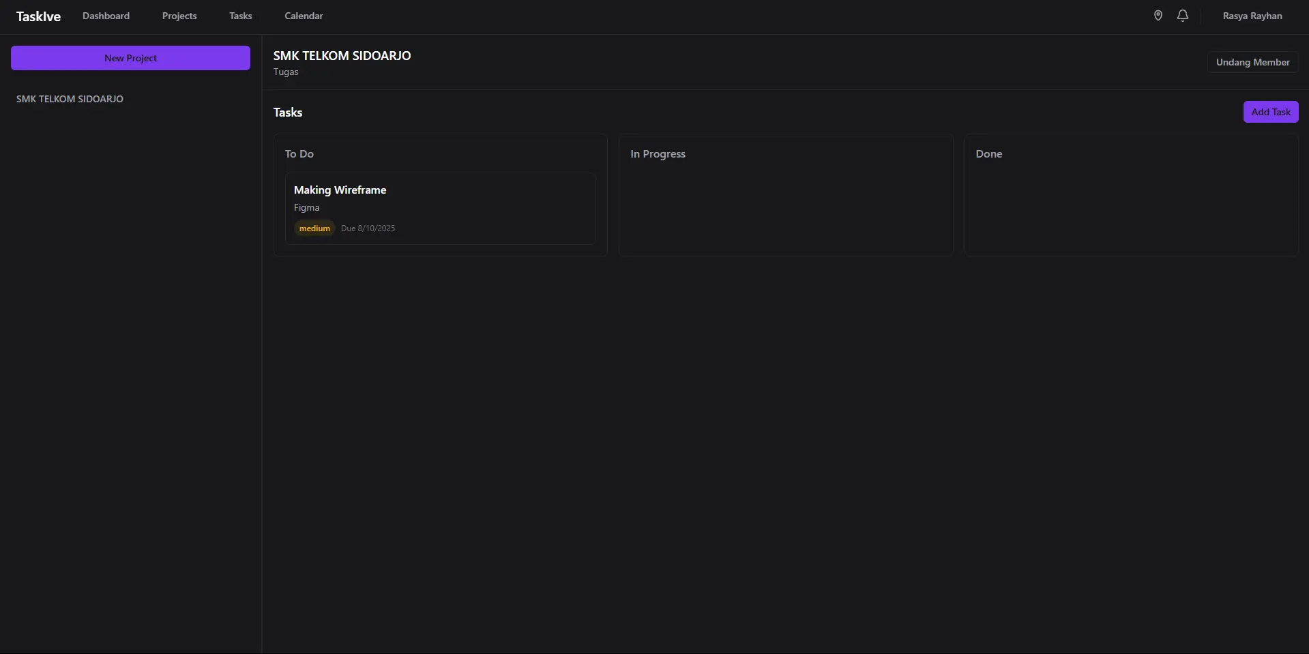The image size is (1309, 654).
Task: Open the Making Wireframe task card
Action: click(x=440, y=190)
